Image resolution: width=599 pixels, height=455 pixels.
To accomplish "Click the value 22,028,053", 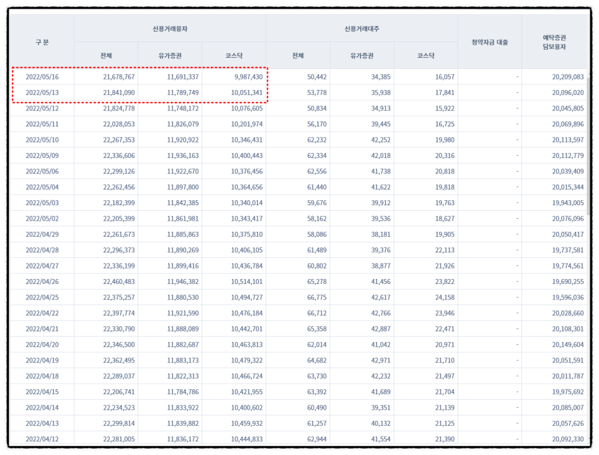I will coord(119,124).
